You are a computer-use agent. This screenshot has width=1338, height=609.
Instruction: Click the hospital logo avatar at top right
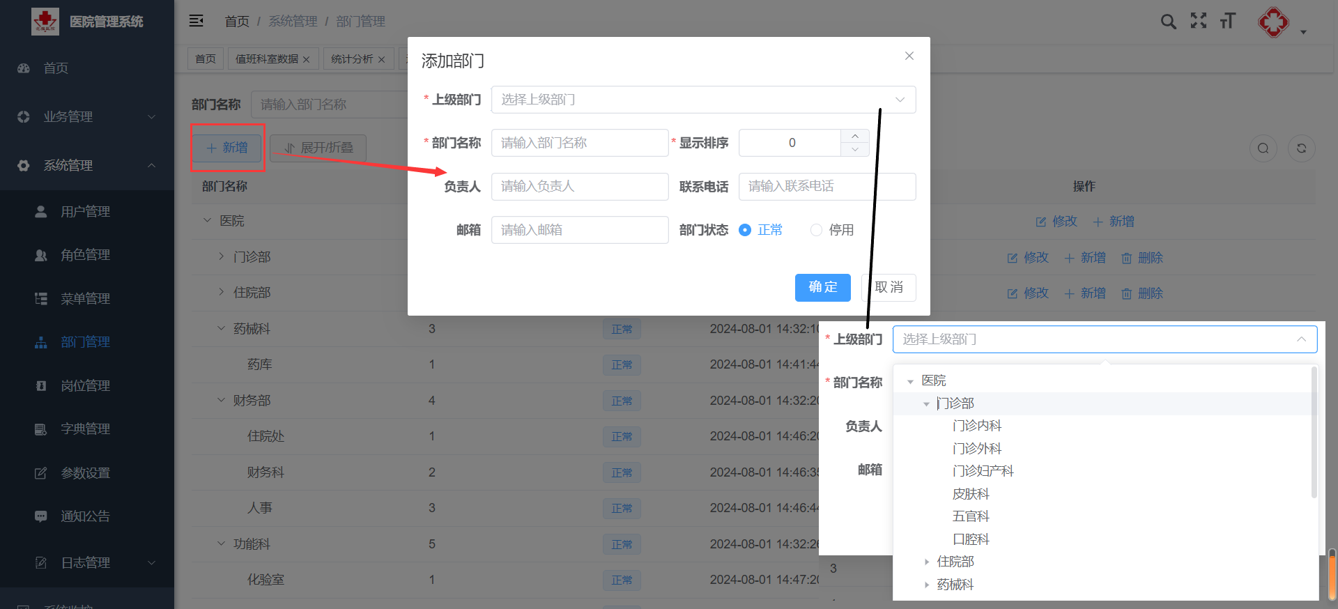[1273, 23]
